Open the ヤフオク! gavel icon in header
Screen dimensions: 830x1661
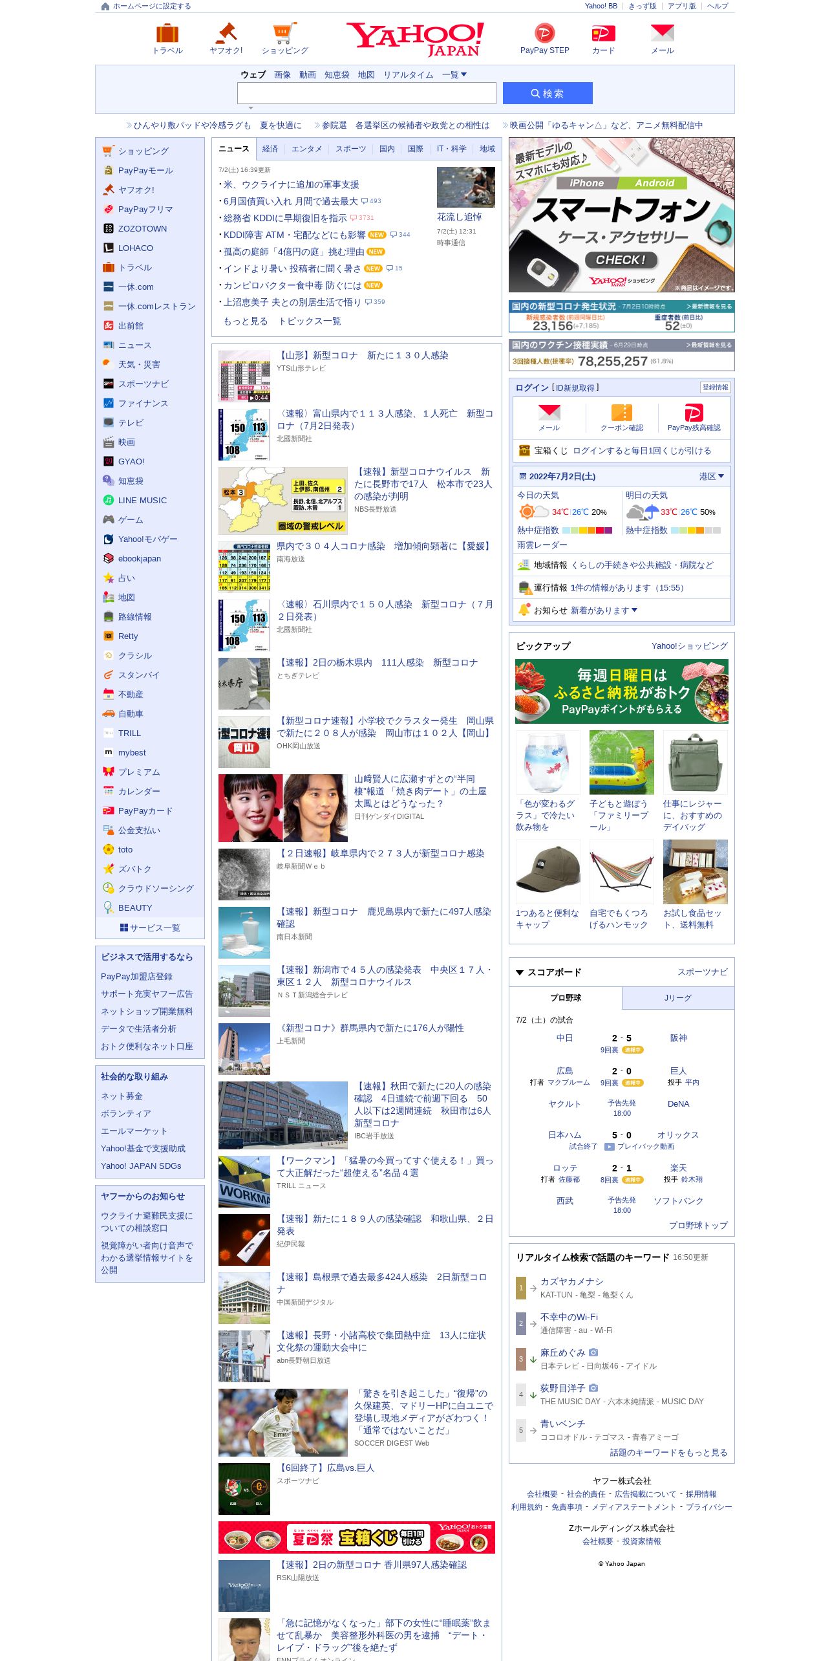(226, 33)
